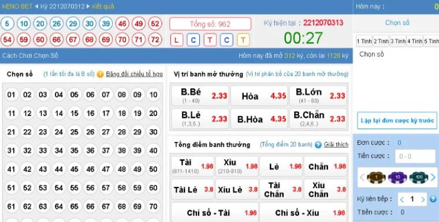The height and width of the screenshot is (222, 439).
Task: Bet on B.Chẵn (2,4,6..)
Action: click(318, 119)
